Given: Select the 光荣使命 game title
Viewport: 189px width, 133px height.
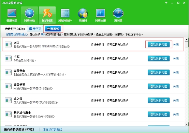Looking at the screenshot, I should tap(19, 71).
